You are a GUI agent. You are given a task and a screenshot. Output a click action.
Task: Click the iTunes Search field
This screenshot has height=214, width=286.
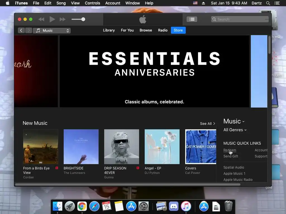coord(240,19)
